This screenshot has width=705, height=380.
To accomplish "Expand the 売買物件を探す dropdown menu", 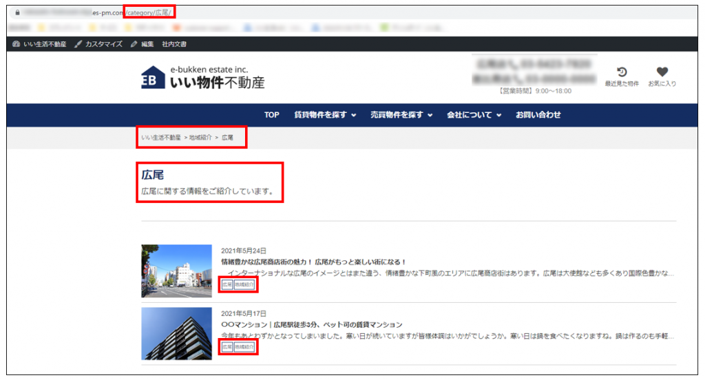I will [401, 115].
